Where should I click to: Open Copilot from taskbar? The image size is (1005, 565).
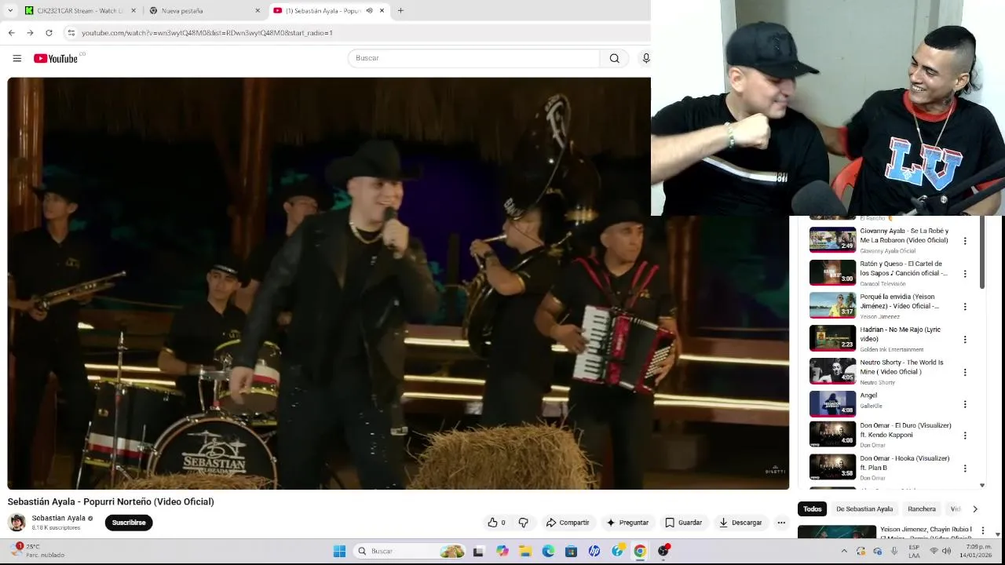pos(502,551)
